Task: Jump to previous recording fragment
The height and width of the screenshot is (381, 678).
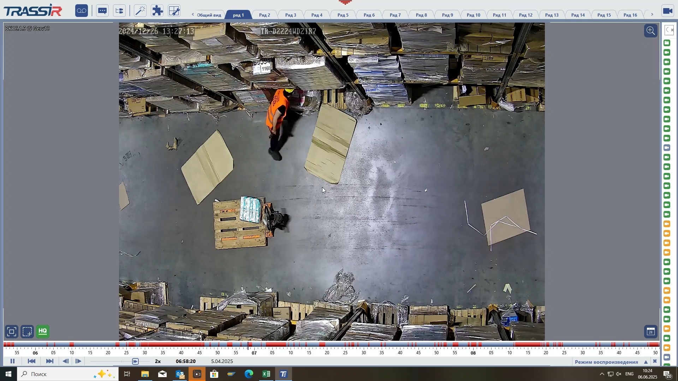Action: [31, 361]
